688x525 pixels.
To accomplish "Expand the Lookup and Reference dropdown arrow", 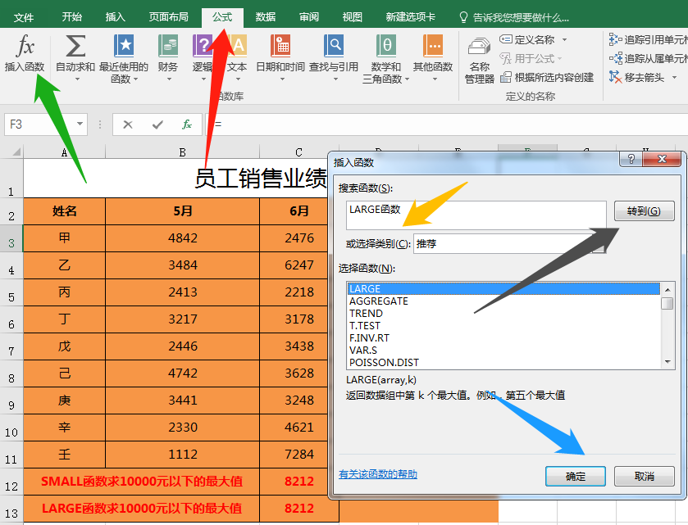I will (x=335, y=79).
